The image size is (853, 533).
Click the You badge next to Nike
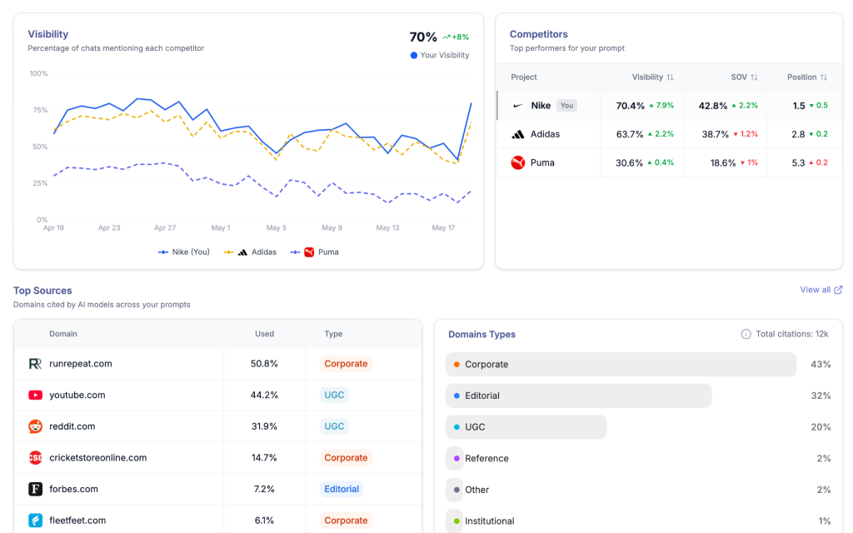[x=566, y=106]
